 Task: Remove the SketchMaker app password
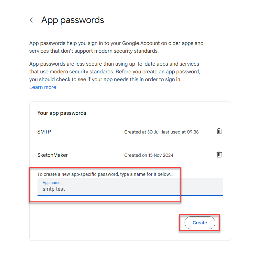point(219,155)
